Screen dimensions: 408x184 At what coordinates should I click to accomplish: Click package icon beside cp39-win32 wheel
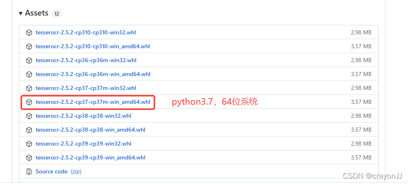(x=29, y=144)
